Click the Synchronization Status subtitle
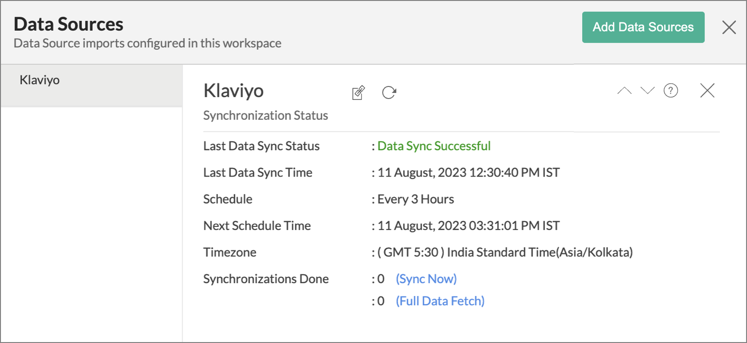The image size is (747, 343). [x=265, y=116]
